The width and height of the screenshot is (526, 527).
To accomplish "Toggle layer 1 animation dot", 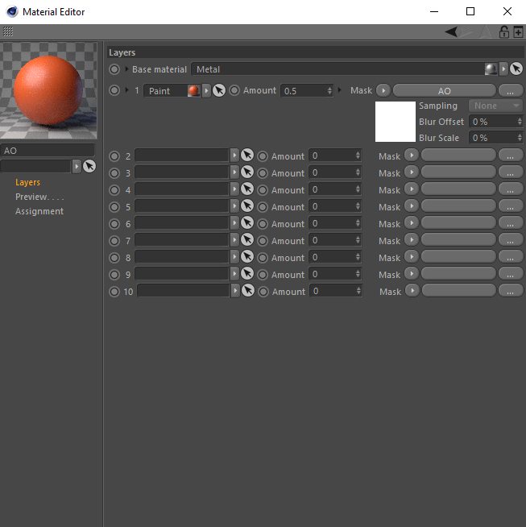I will (x=114, y=90).
